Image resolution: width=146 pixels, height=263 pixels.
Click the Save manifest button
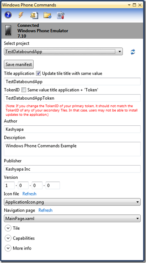click(x=19, y=64)
